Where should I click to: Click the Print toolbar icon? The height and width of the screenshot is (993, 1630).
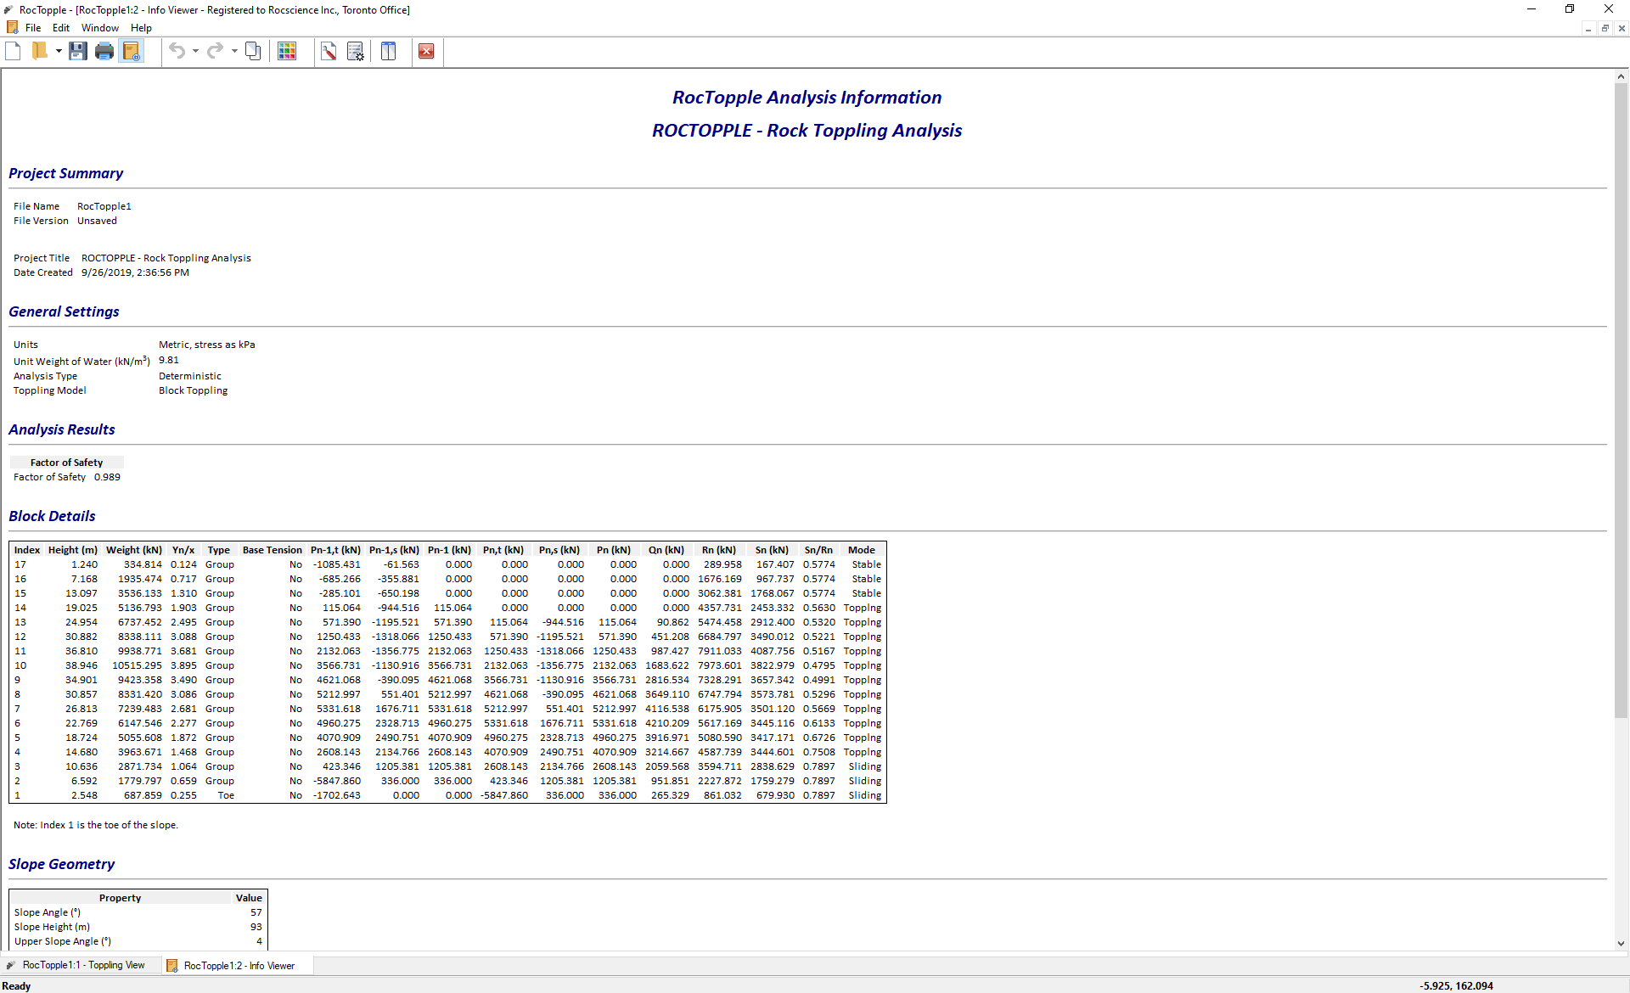pyautogui.click(x=104, y=52)
